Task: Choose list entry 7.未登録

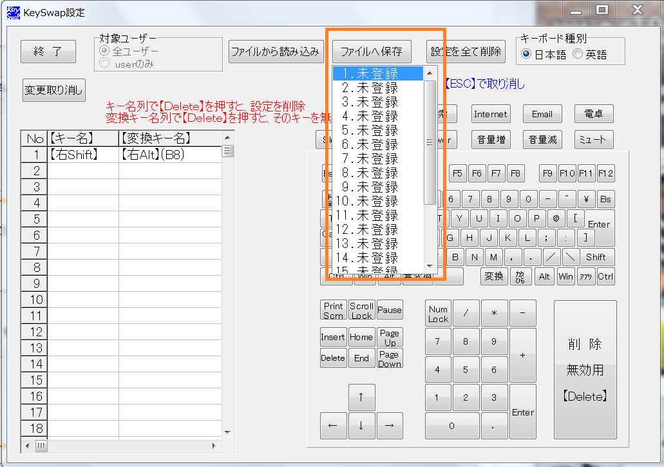Action: [x=377, y=158]
